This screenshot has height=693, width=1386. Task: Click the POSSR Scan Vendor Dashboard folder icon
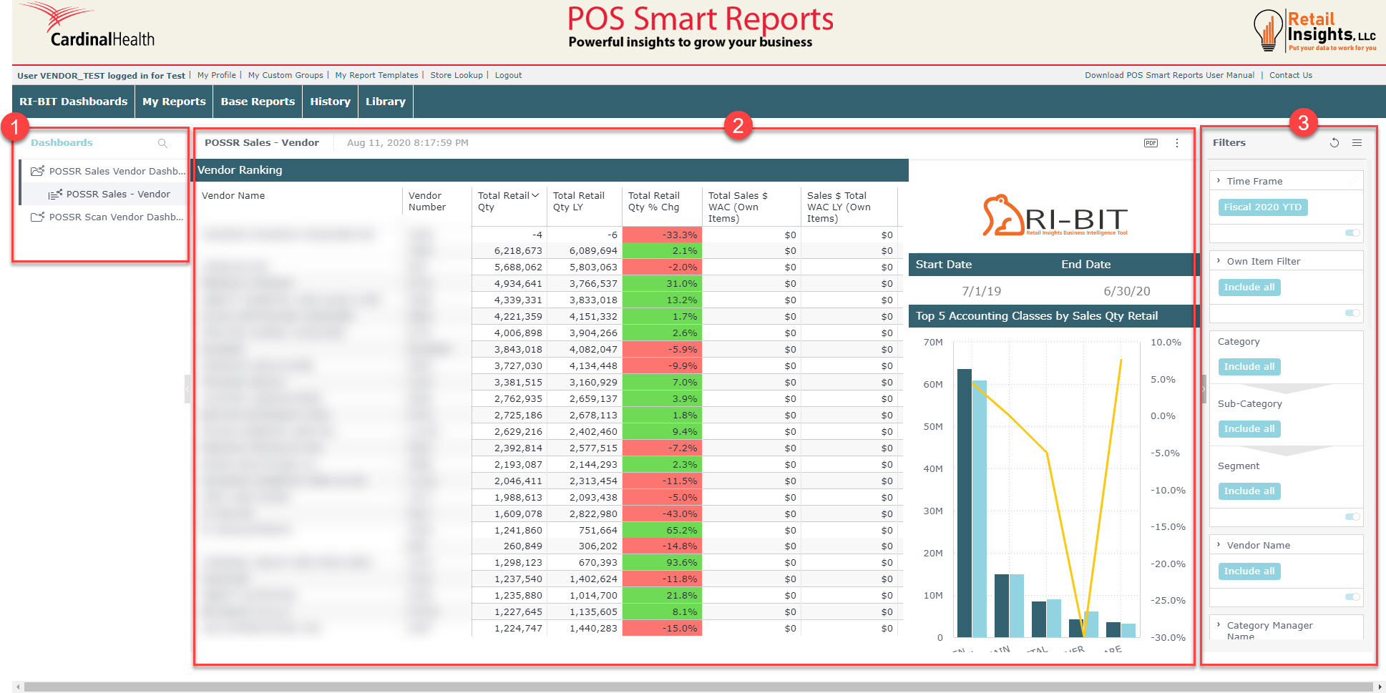point(37,217)
